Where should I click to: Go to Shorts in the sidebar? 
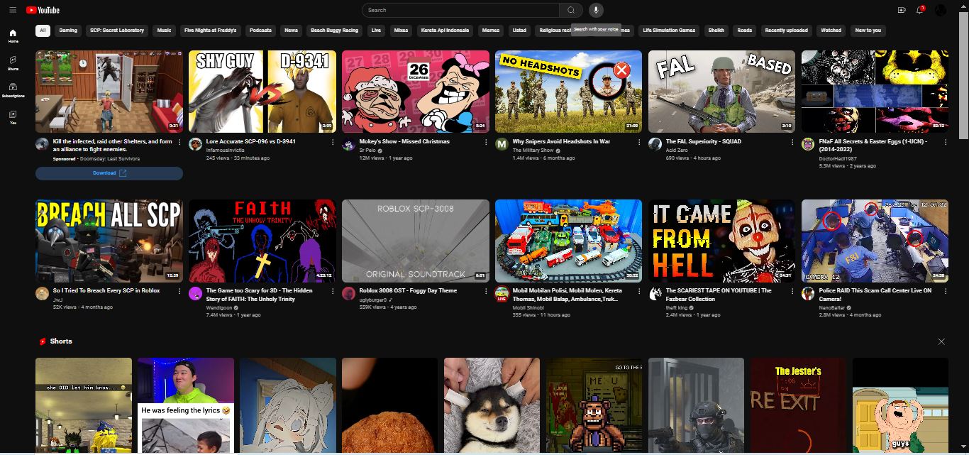tap(13, 63)
